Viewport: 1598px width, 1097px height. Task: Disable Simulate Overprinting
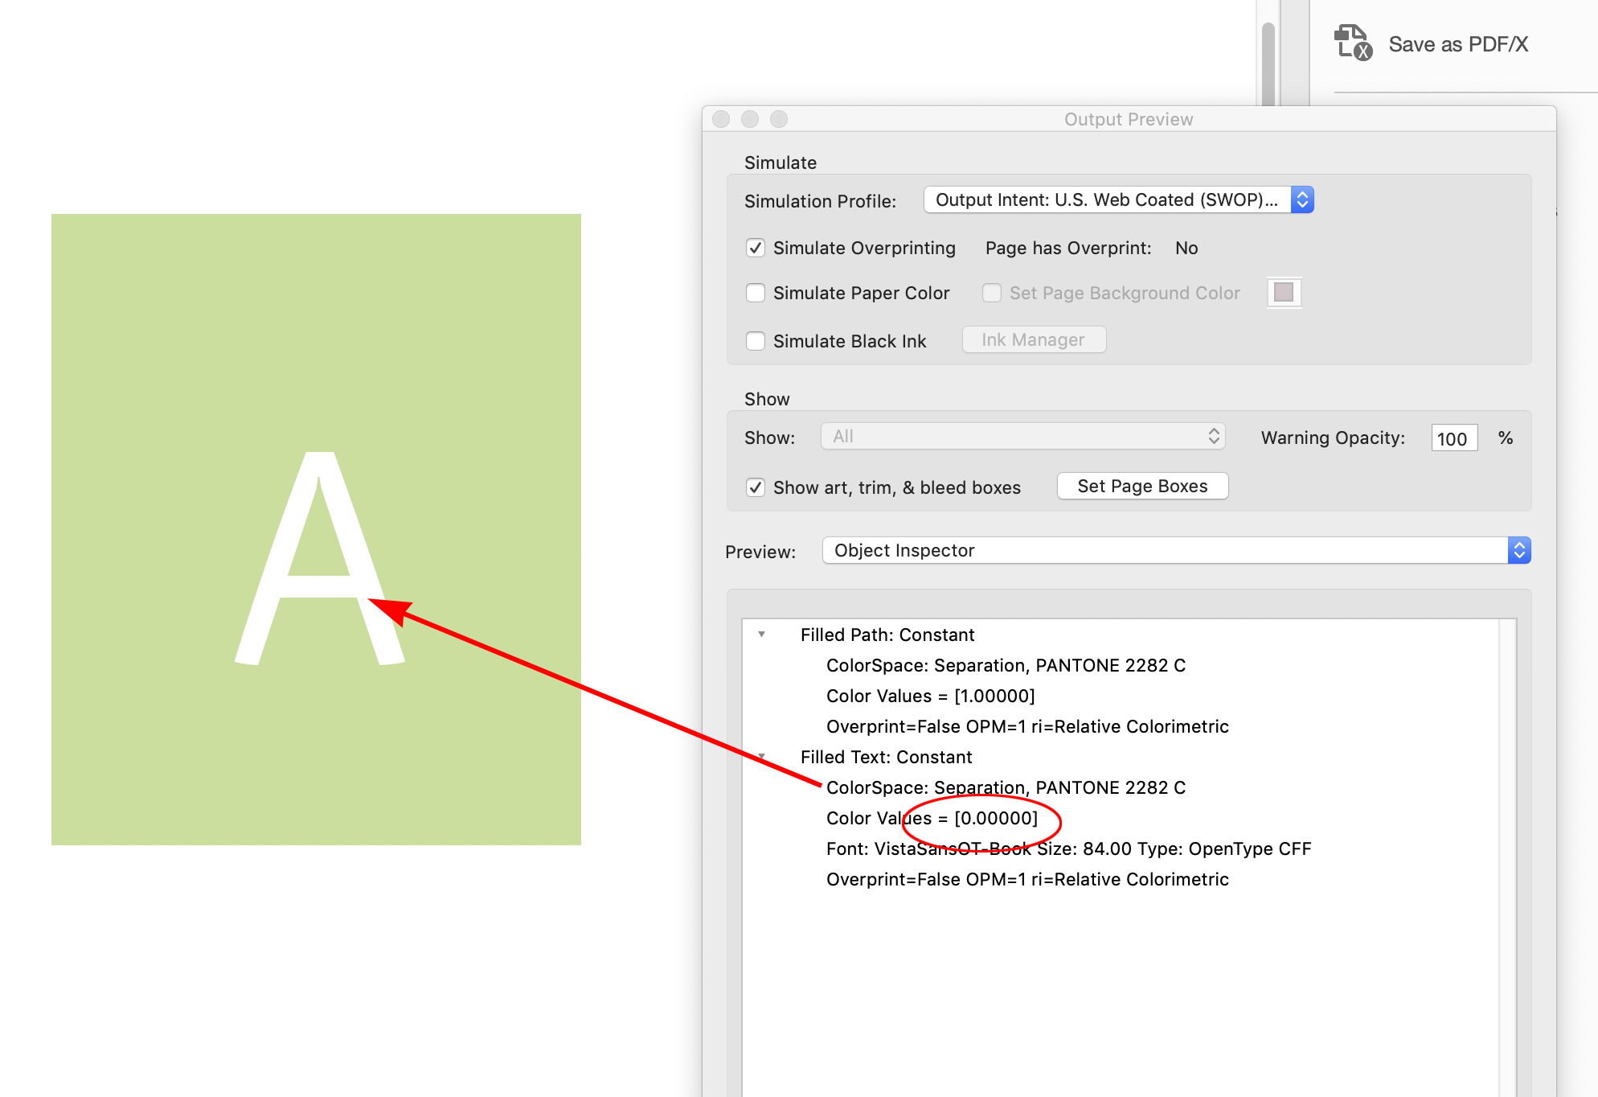(x=756, y=248)
